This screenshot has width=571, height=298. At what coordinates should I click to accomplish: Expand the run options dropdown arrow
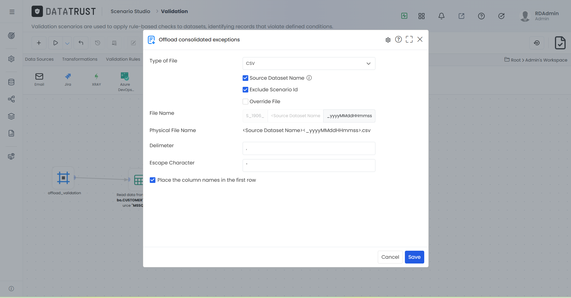click(x=67, y=43)
